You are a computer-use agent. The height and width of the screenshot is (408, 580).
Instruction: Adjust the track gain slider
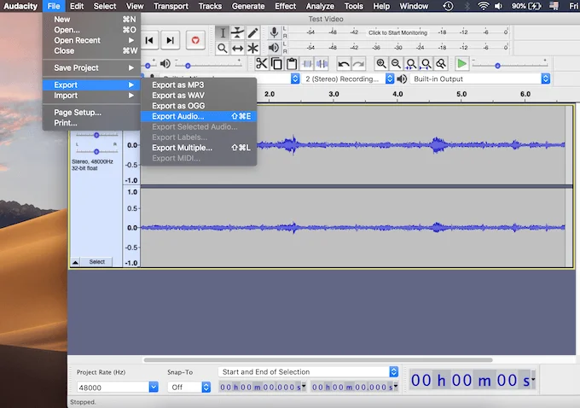(x=96, y=135)
